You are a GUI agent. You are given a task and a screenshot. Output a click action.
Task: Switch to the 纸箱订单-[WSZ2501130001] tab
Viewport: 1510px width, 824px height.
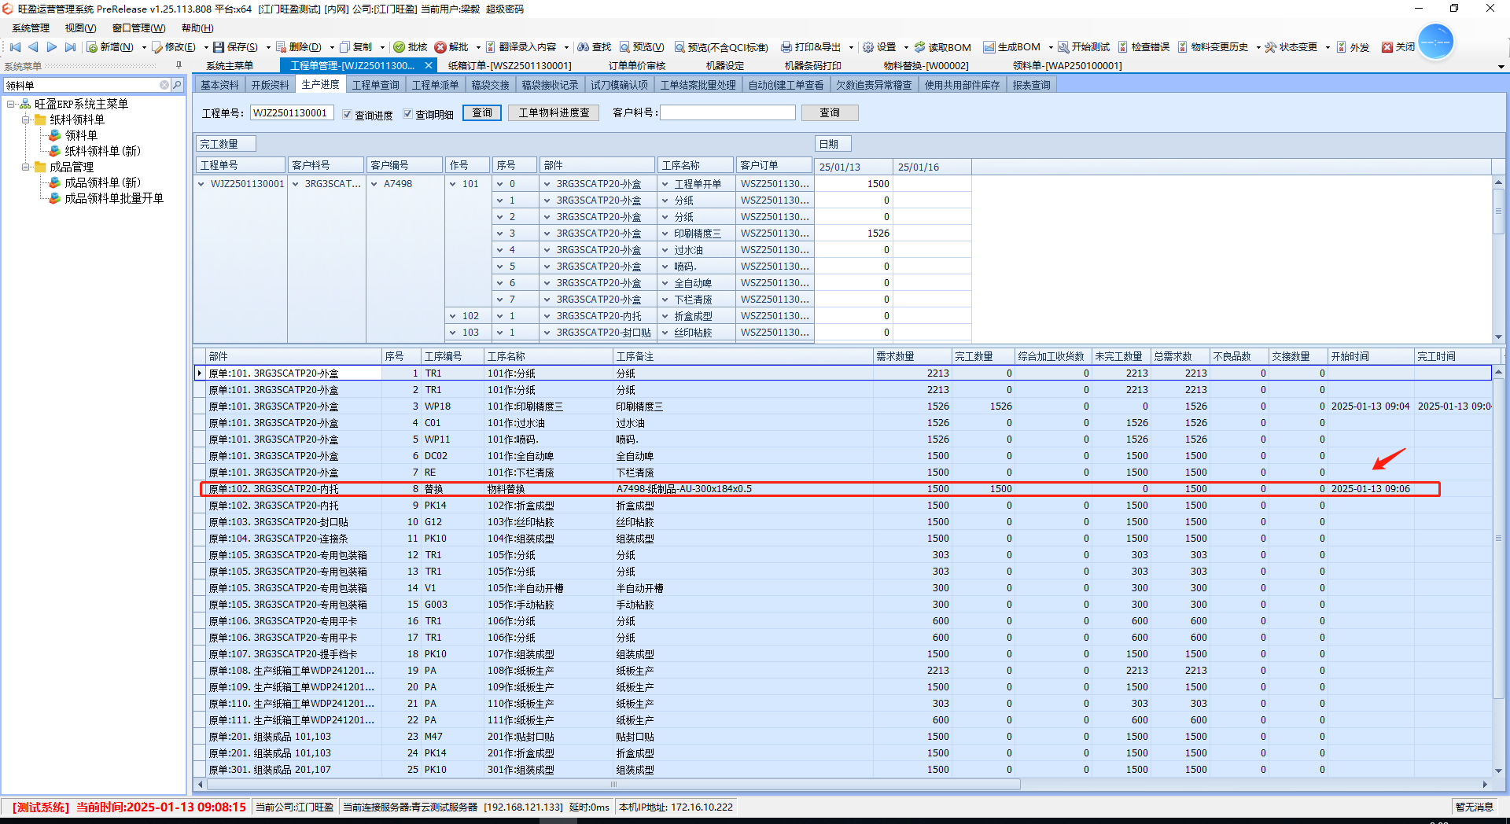pyautogui.click(x=510, y=66)
